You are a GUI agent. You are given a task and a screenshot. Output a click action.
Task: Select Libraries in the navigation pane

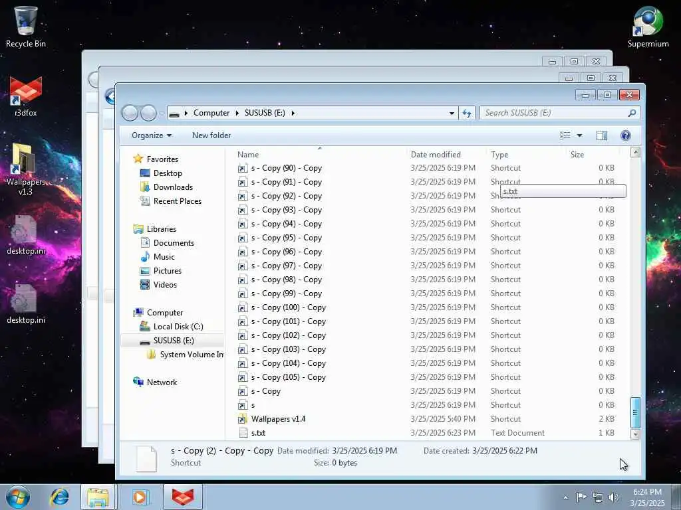[161, 229]
